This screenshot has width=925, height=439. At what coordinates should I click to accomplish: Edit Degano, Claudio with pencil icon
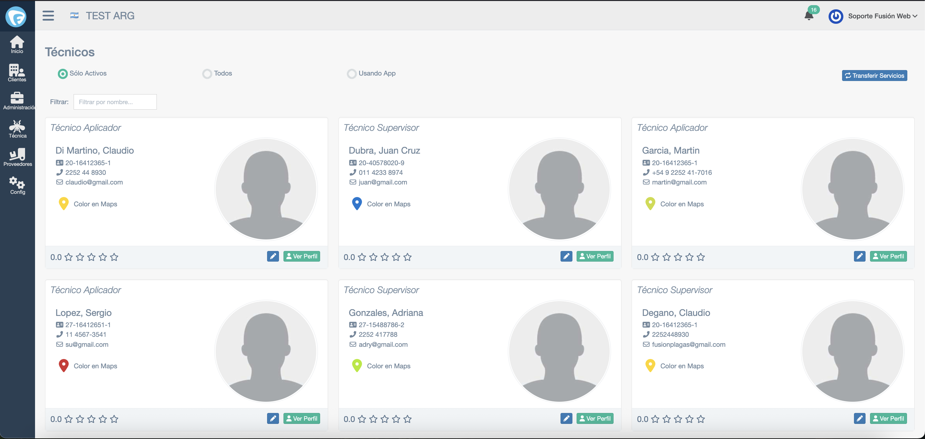pos(860,418)
